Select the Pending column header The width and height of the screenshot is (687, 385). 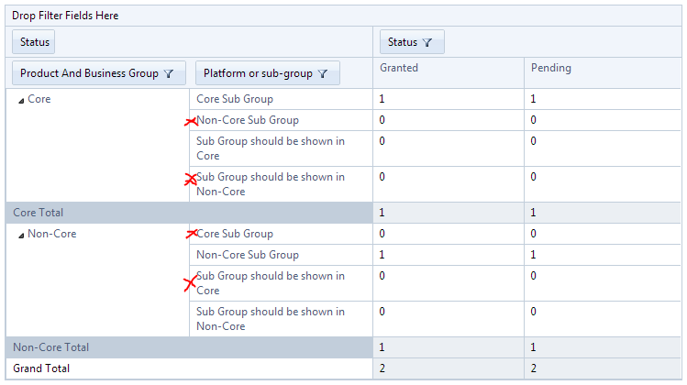550,68
